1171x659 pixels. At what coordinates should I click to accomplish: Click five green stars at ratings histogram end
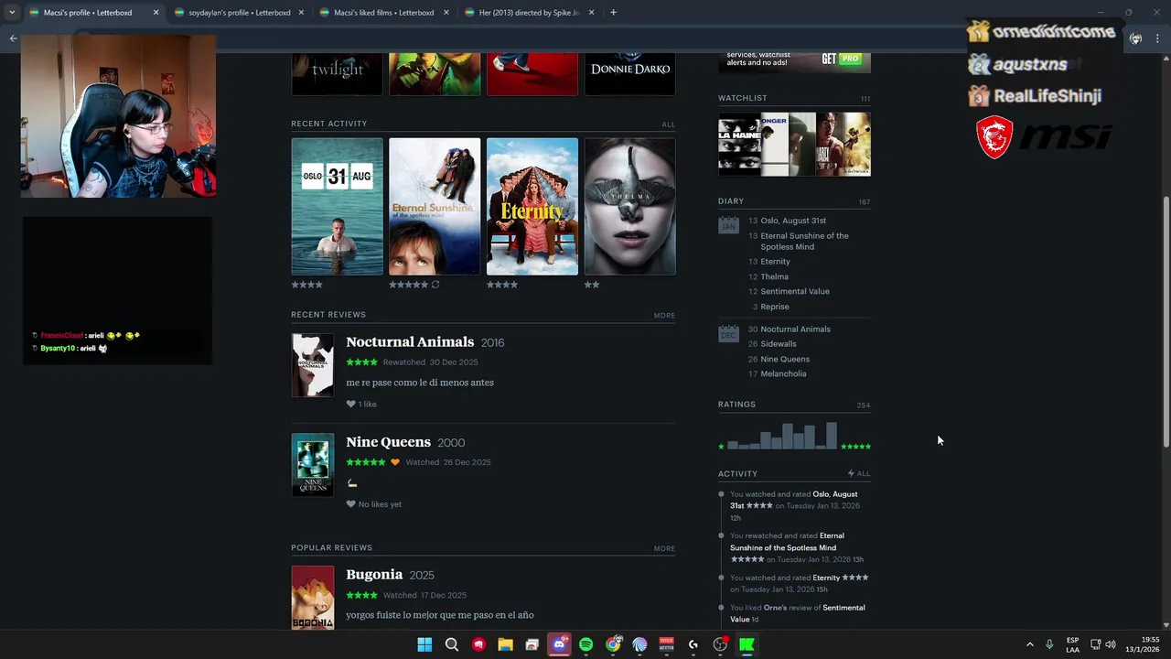(x=856, y=447)
